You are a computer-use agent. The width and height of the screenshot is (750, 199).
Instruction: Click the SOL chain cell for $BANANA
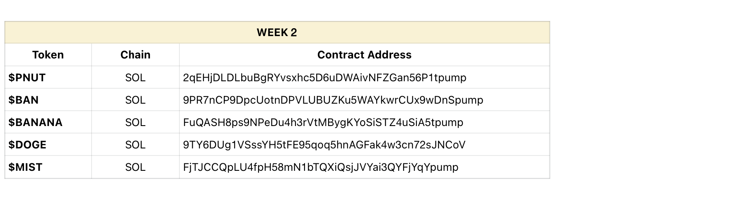click(x=135, y=122)
